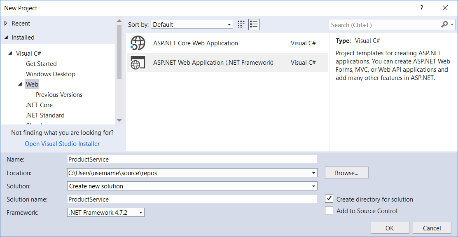Collapse the Installed section

pyautogui.click(x=6, y=38)
